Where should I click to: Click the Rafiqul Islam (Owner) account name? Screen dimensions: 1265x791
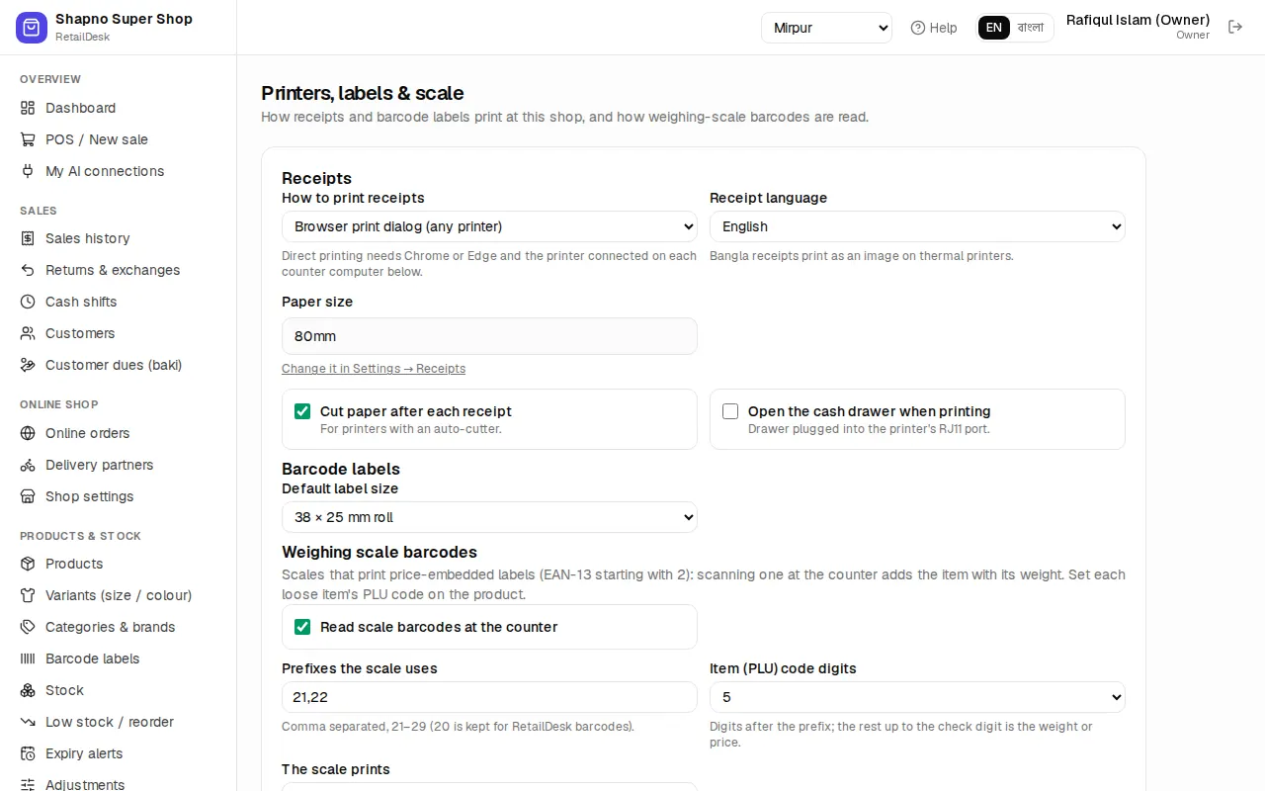click(x=1138, y=20)
